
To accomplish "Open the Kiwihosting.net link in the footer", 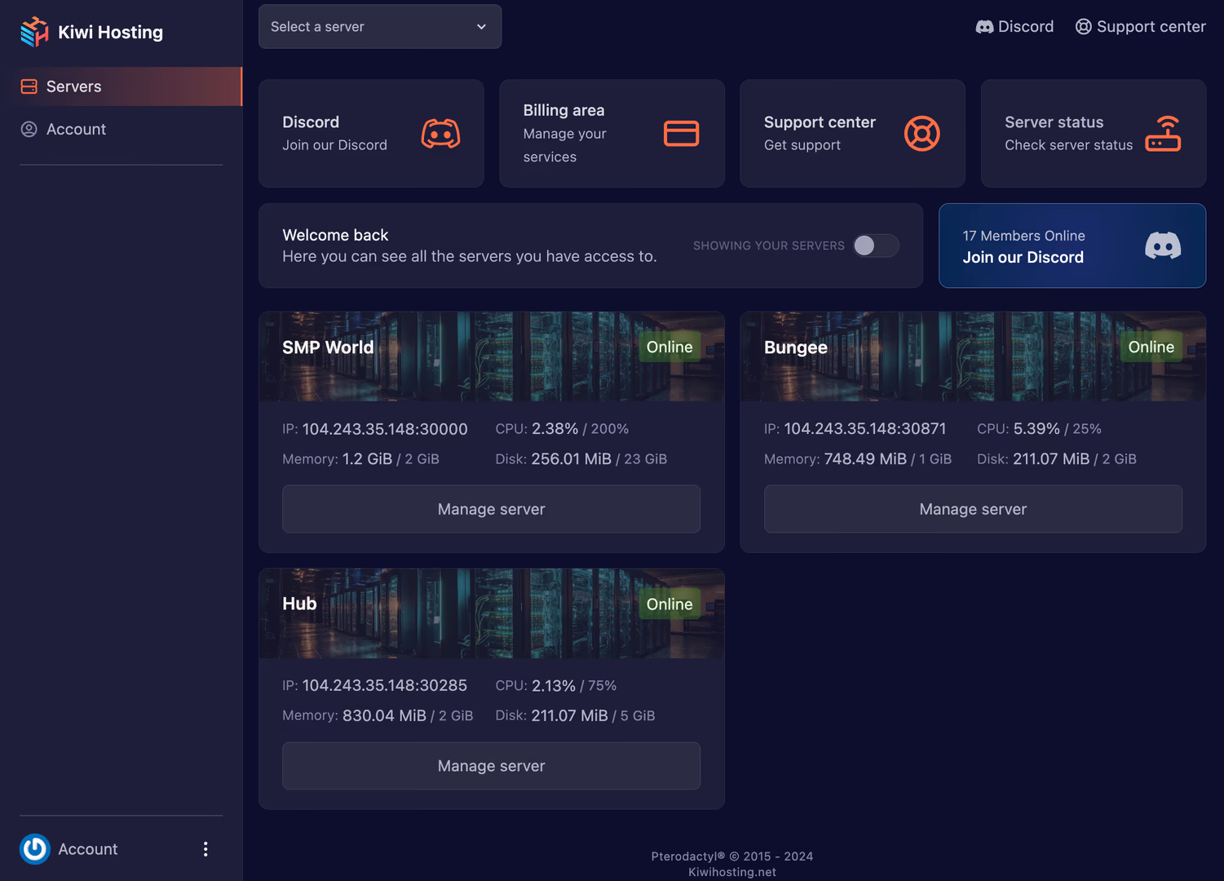I will coord(731,871).
